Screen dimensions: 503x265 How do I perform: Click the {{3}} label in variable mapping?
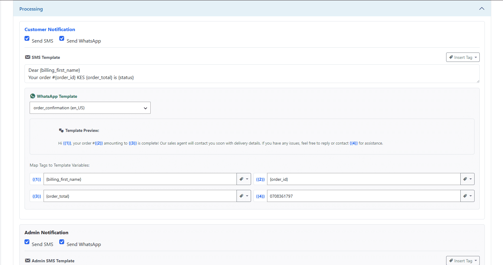point(37,196)
